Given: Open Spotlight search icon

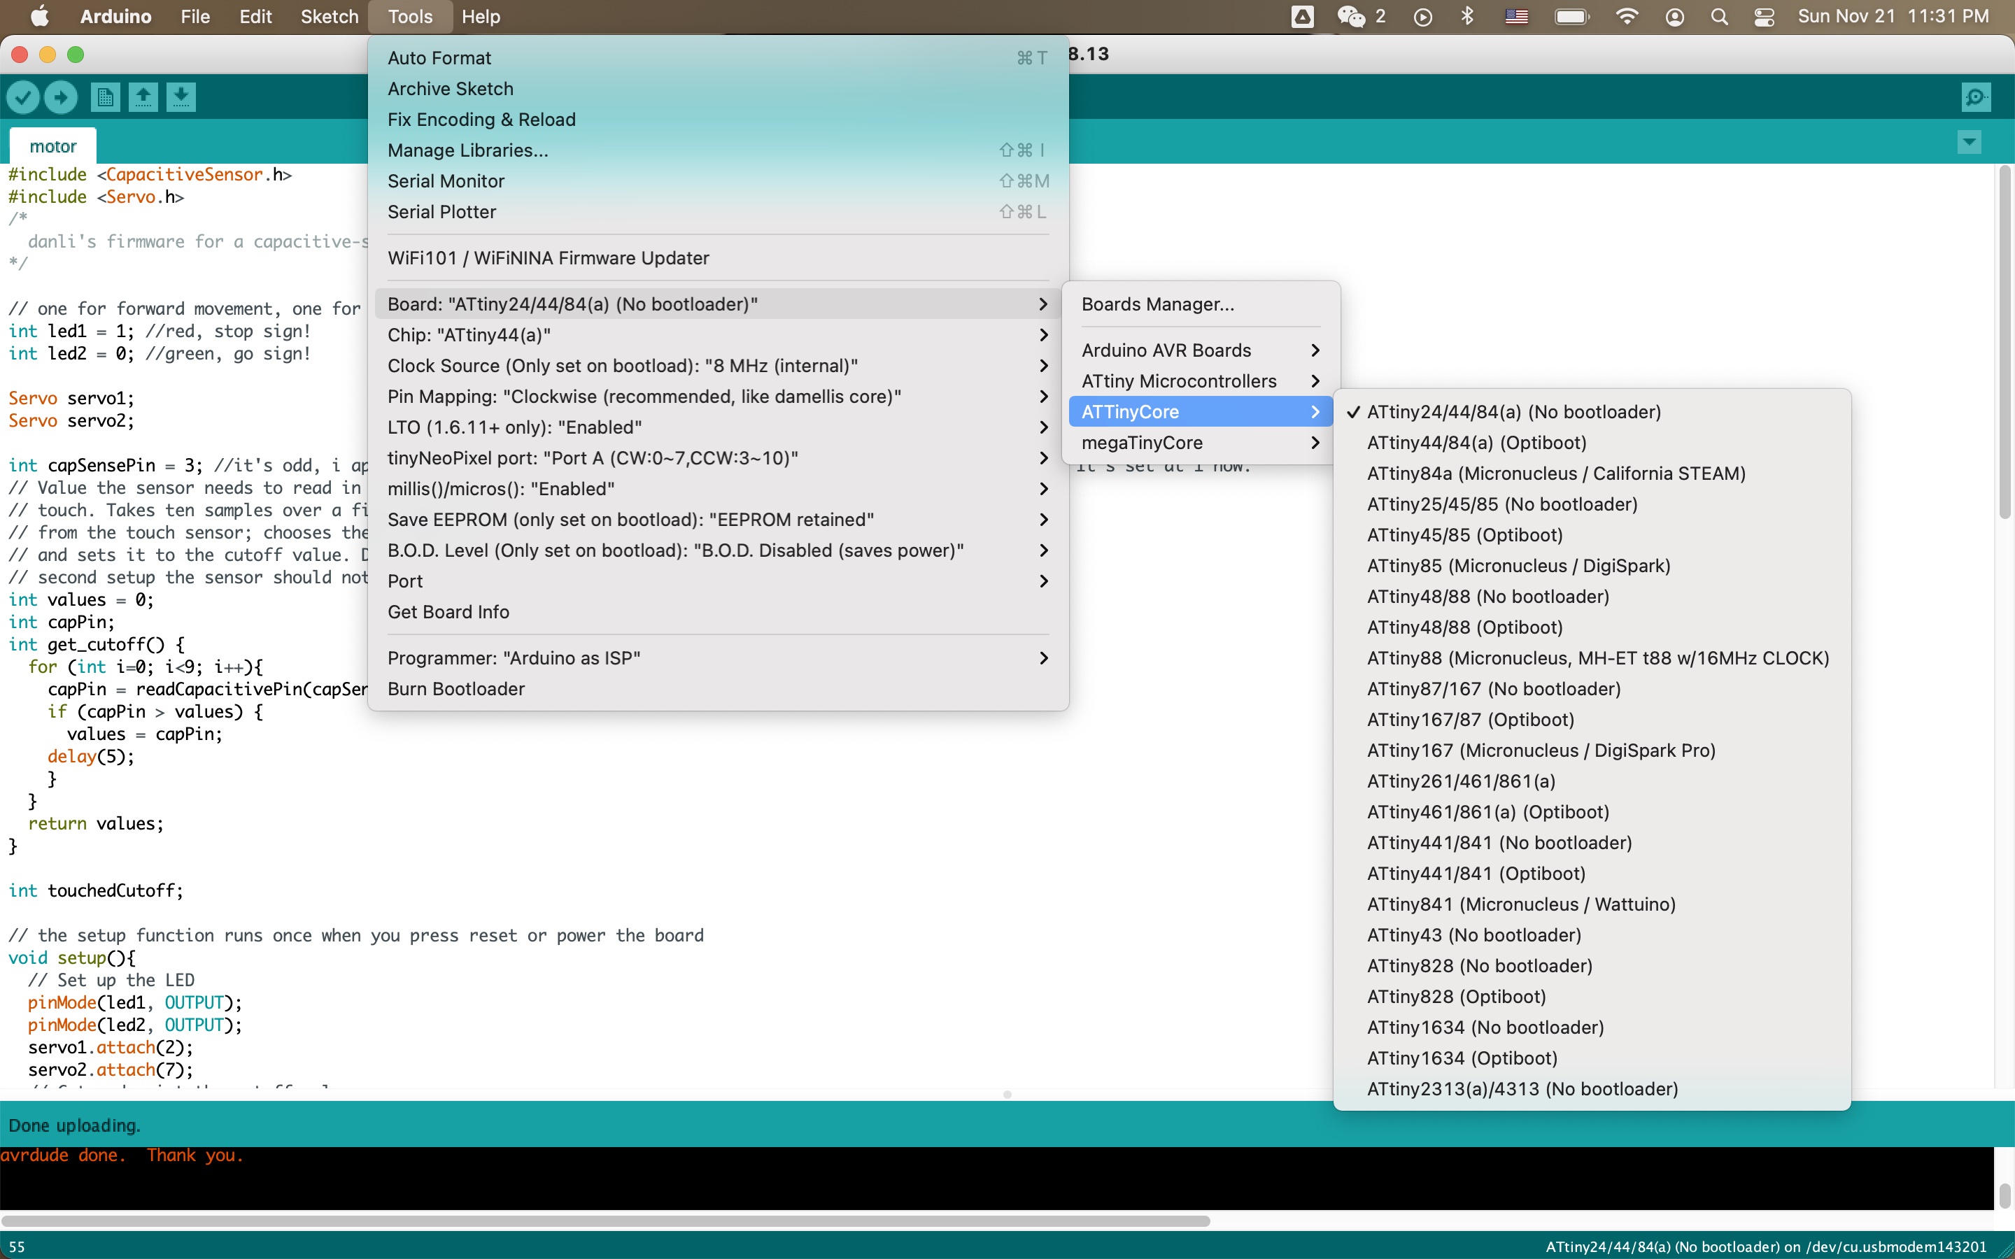Looking at the screenshot, I should coord(1720,17).
